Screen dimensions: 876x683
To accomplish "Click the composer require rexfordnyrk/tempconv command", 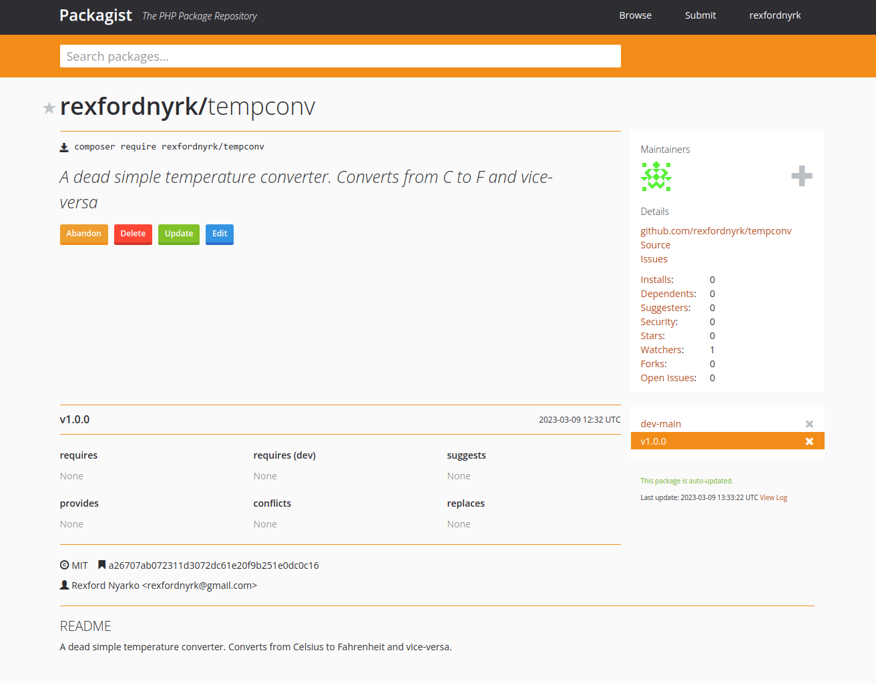I will pyautogui.click(x=169, y=147).
